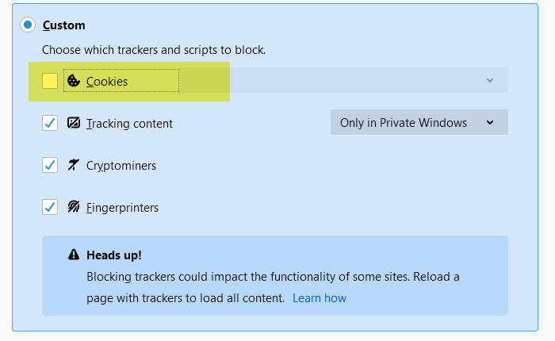This screenshot has height=341, width=555.
Task: Click the Tracking content label
Action: 129,124
